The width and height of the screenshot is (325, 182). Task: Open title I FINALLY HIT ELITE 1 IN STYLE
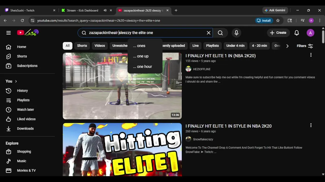(x=228, y=126)
